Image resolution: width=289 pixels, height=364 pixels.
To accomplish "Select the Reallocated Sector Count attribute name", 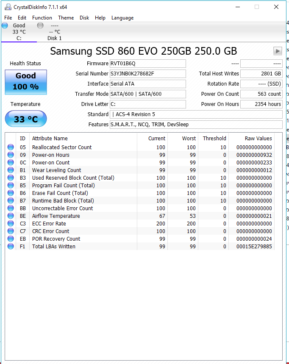I will tap(62, 147).
